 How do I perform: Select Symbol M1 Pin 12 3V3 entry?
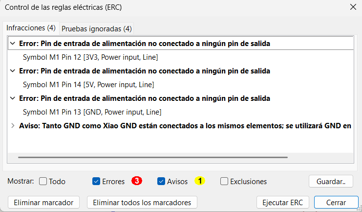coord(90,57)
